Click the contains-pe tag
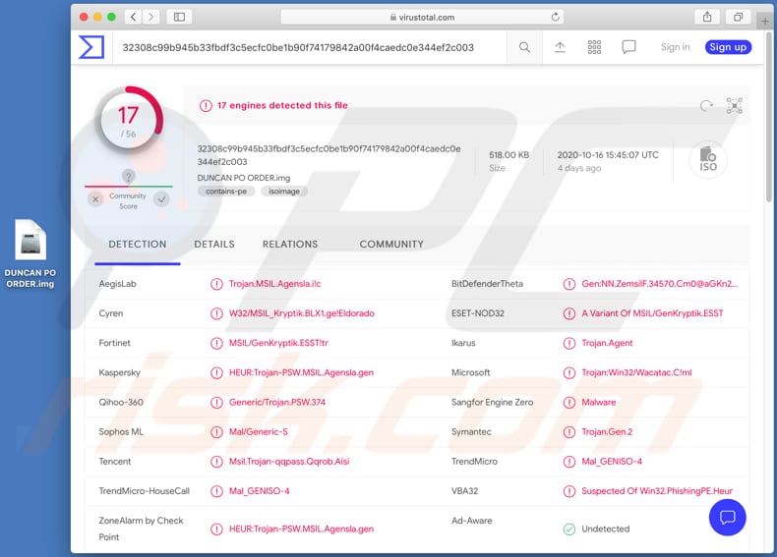The height and width of the screenshot is (557, 777). [226, 192]
